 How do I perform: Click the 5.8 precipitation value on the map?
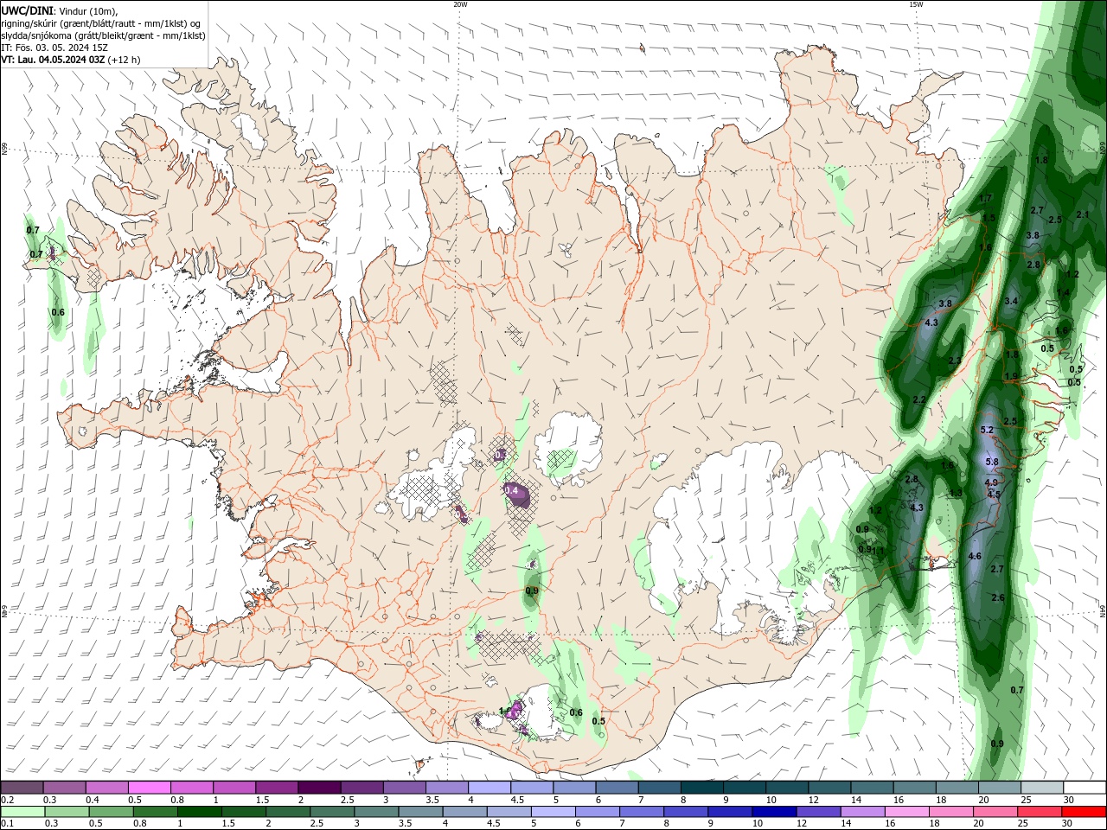click(992, 463)
